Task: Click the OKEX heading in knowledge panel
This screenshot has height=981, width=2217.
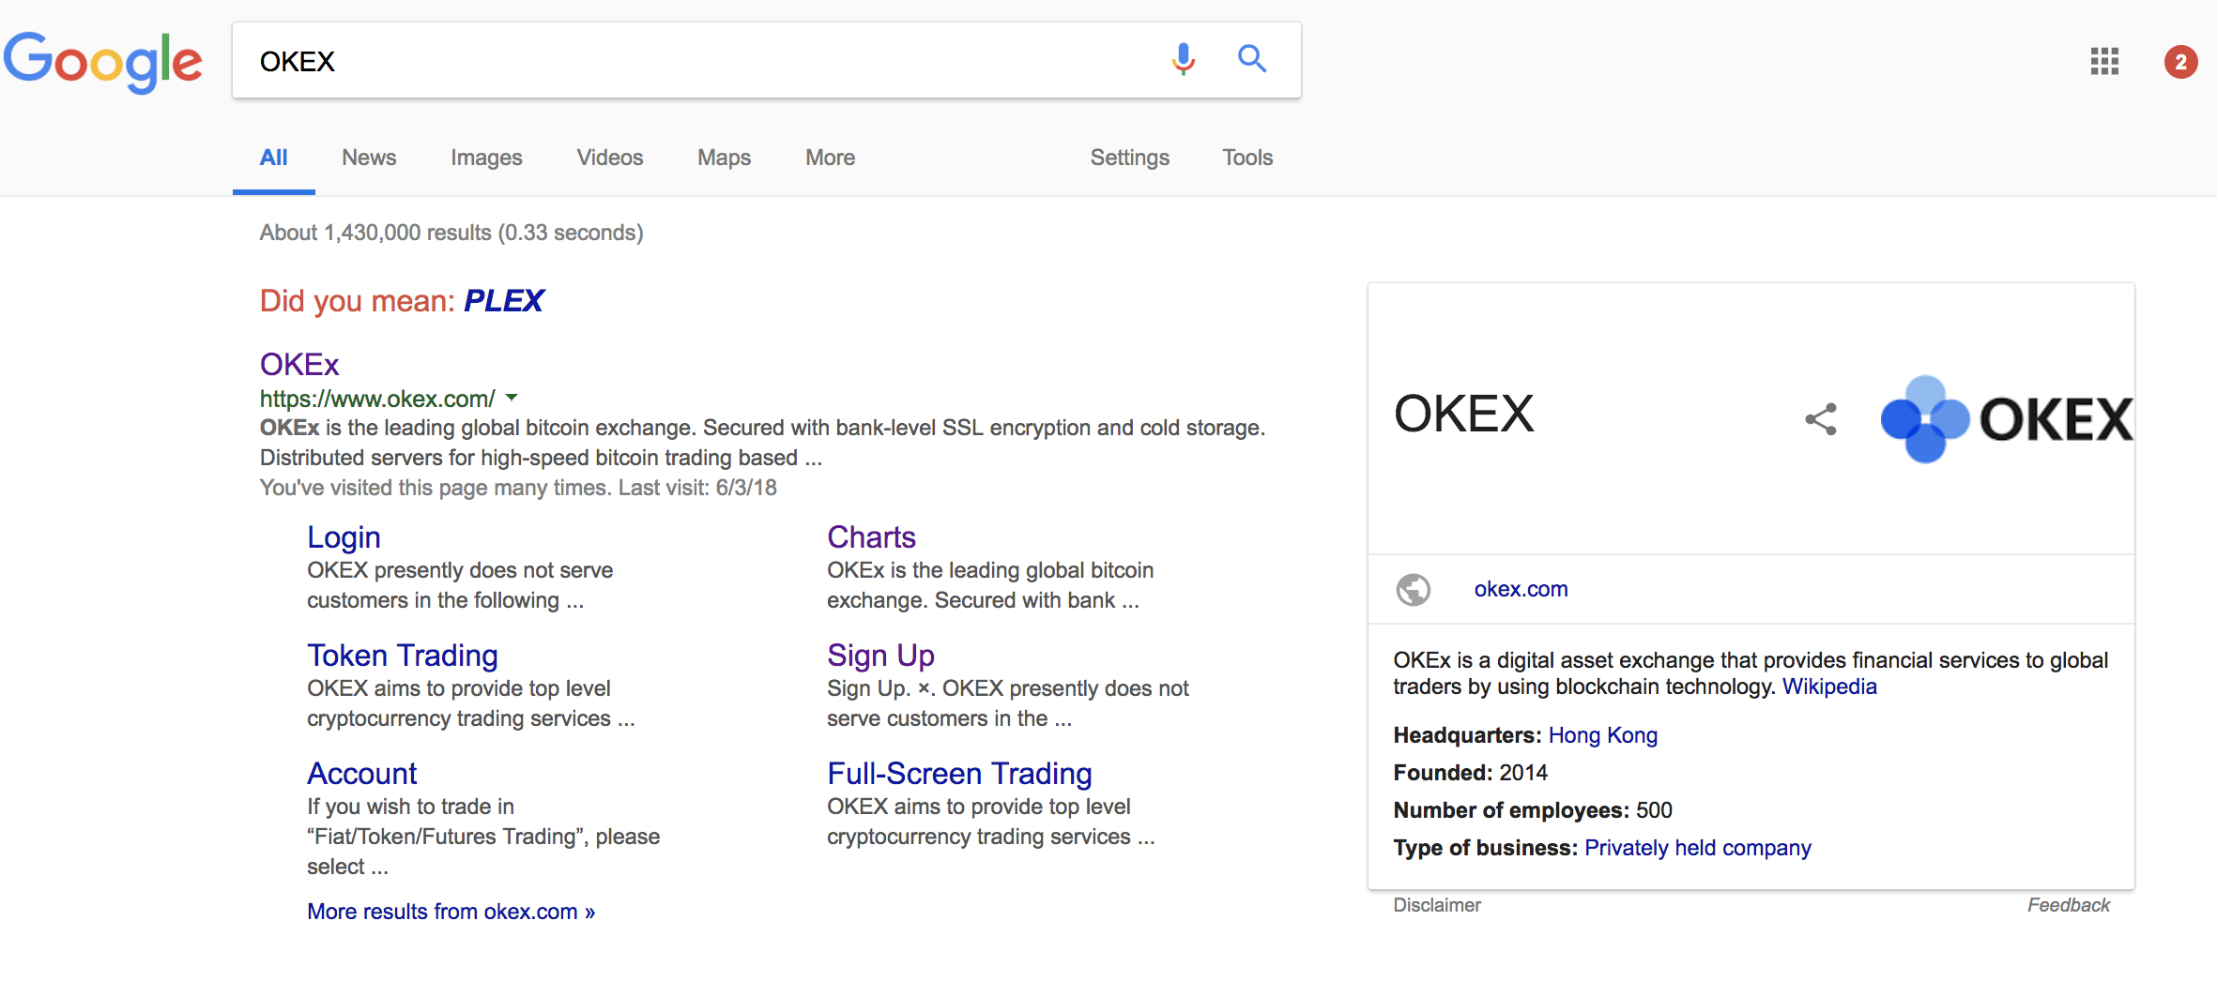Action: click(x=1463, y=414)
